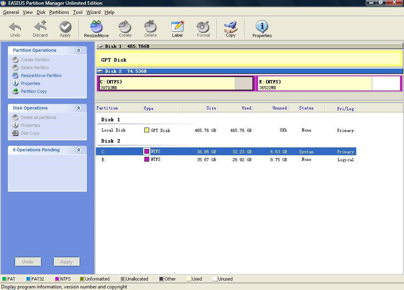The width and height of the screenshot is (404, 290).
Task: Click the Unused column header
Action: click(271, 108)
